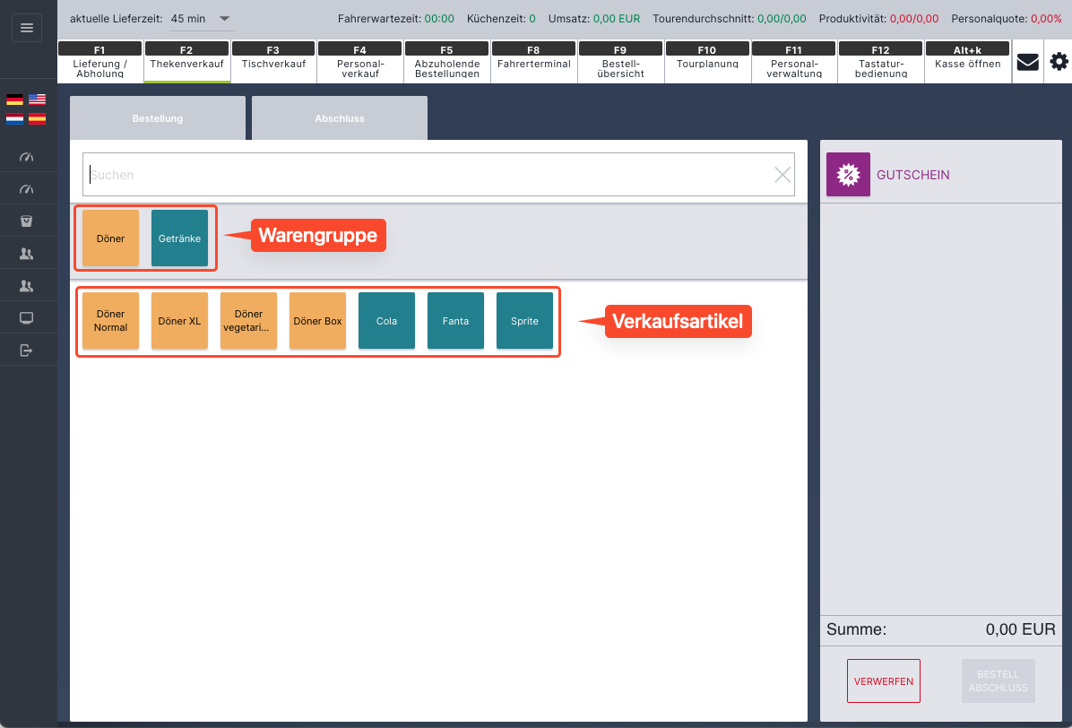Viewport: 1072px width, 728px height.
Task: Select the Getränke product group tile
Action: 179,238
